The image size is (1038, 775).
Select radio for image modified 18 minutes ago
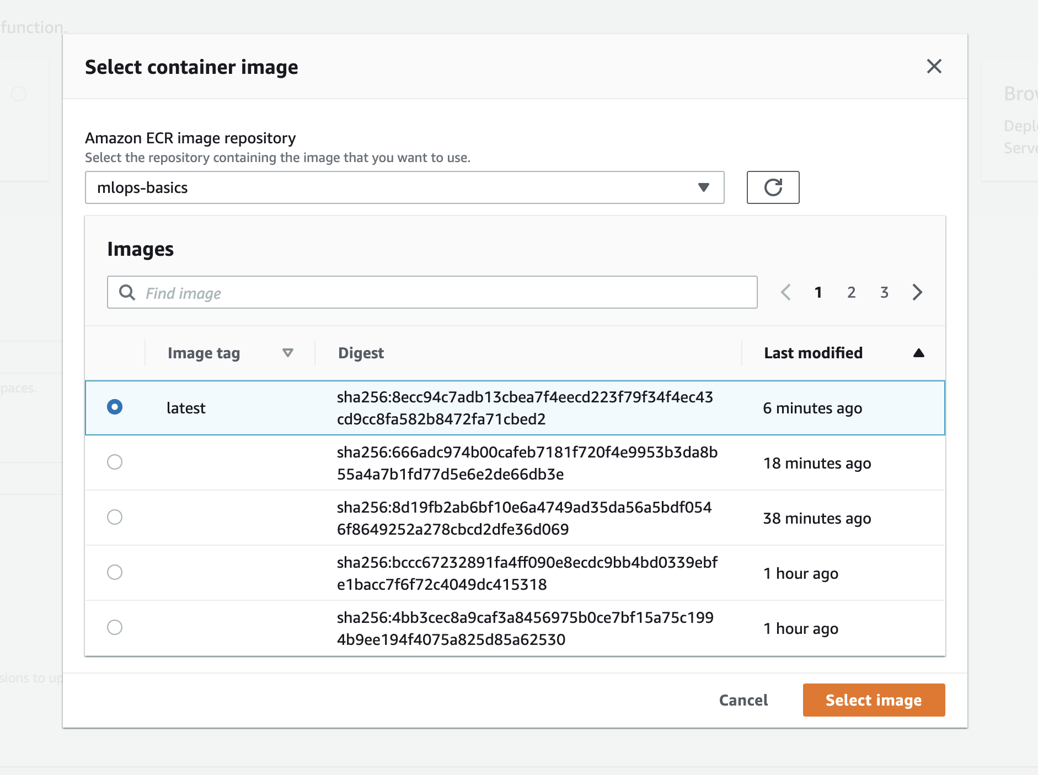point(115,462)
